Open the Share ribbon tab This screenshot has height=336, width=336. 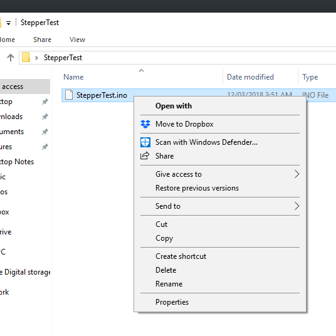[x=42, y=39]
